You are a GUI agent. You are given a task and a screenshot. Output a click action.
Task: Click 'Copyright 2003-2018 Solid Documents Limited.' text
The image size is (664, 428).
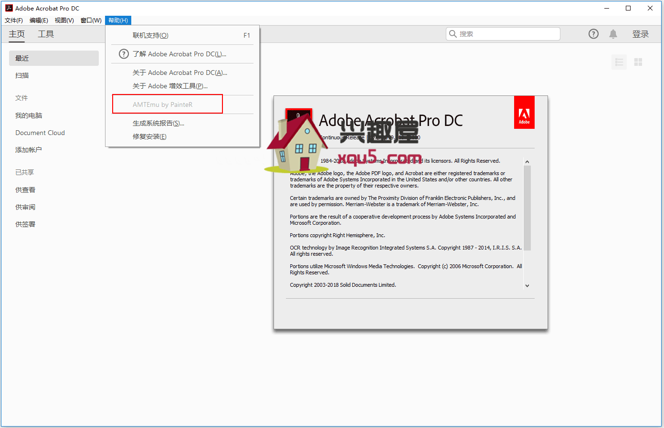click(343, 285)
